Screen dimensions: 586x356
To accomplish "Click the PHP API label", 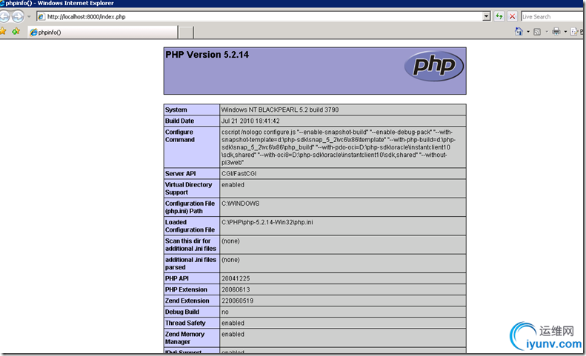I will [177, 279].
